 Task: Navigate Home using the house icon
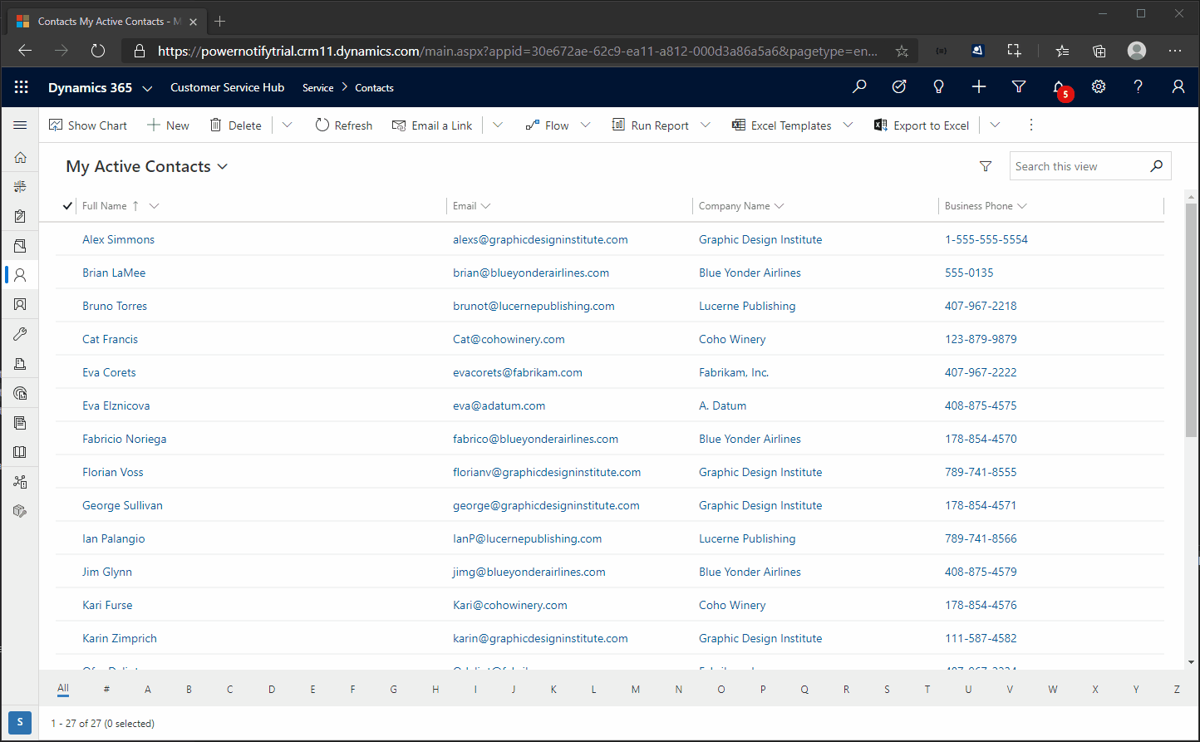pos(20,156)
